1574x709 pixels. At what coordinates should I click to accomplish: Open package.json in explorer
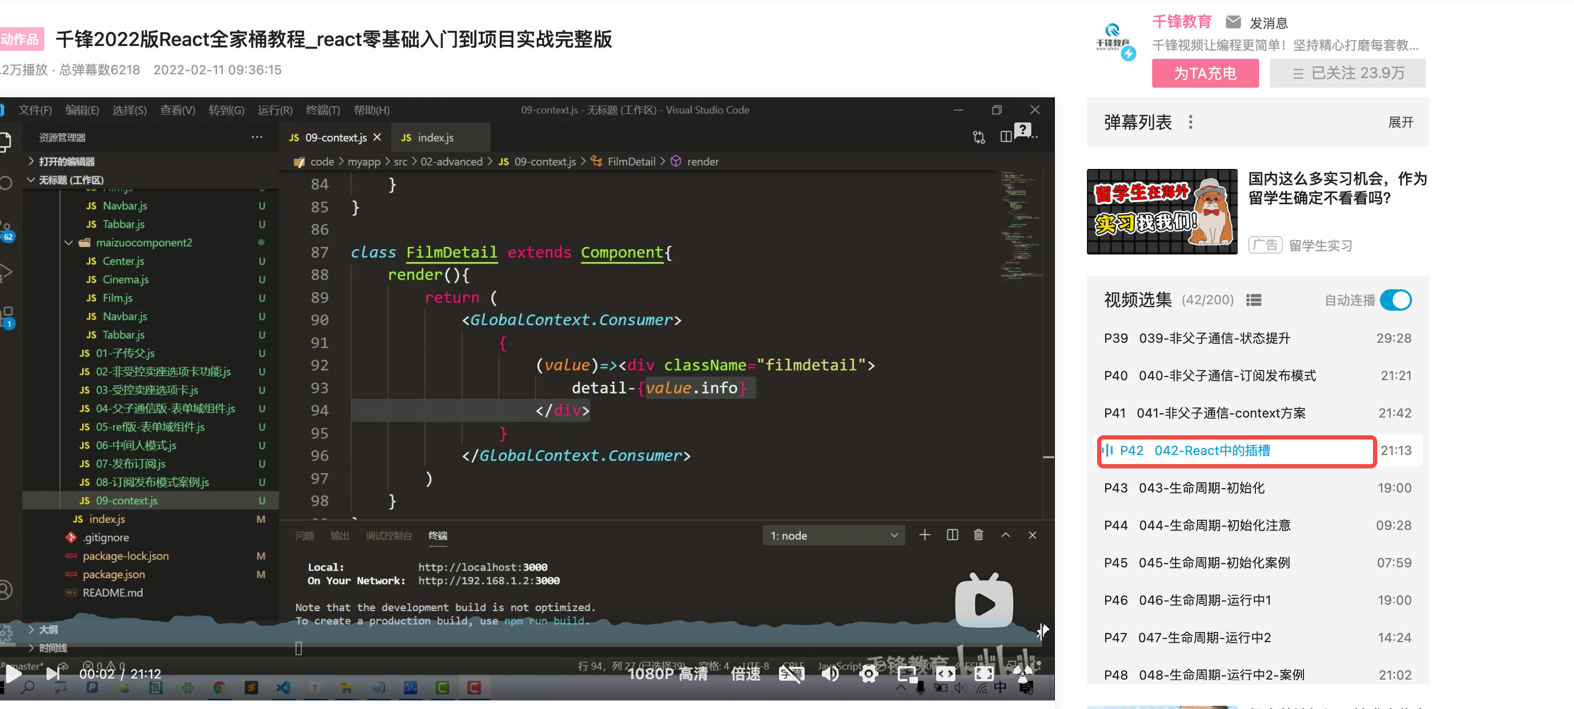tap(114, 575)
